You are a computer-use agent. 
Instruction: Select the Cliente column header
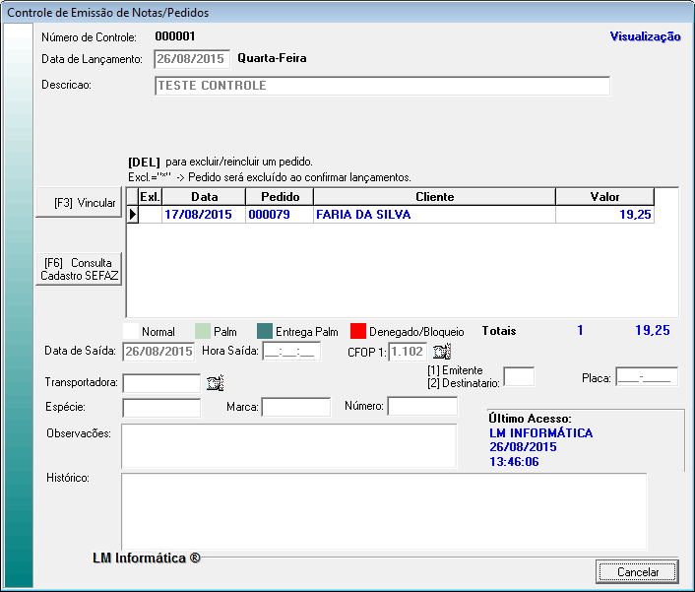[x=434, y=197]
